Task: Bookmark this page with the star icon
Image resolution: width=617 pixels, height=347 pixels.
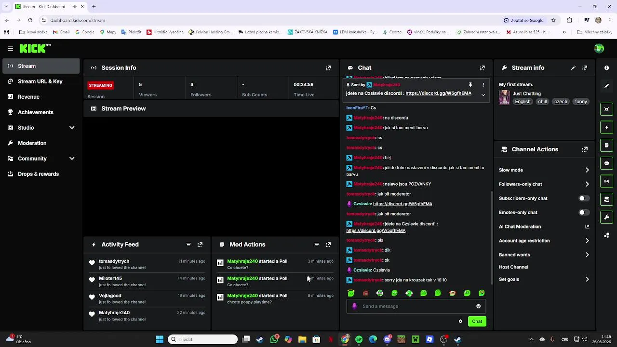Action: tap(553, 20)
